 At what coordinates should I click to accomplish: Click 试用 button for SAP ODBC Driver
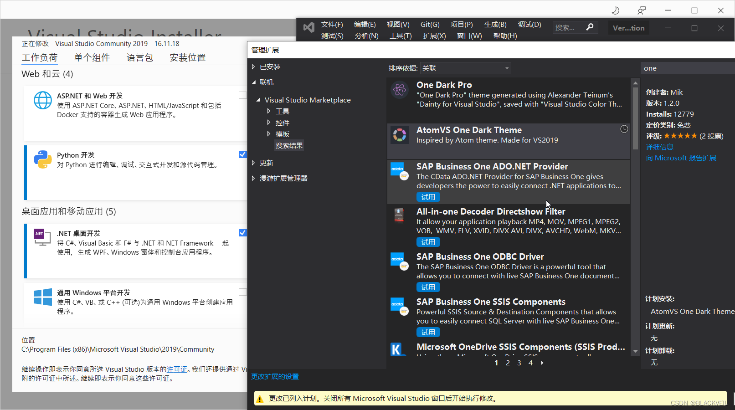coord(428,287)
